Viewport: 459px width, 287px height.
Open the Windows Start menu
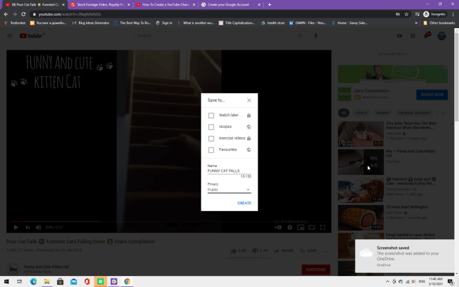pyautogui.click(x=7, y=281)
